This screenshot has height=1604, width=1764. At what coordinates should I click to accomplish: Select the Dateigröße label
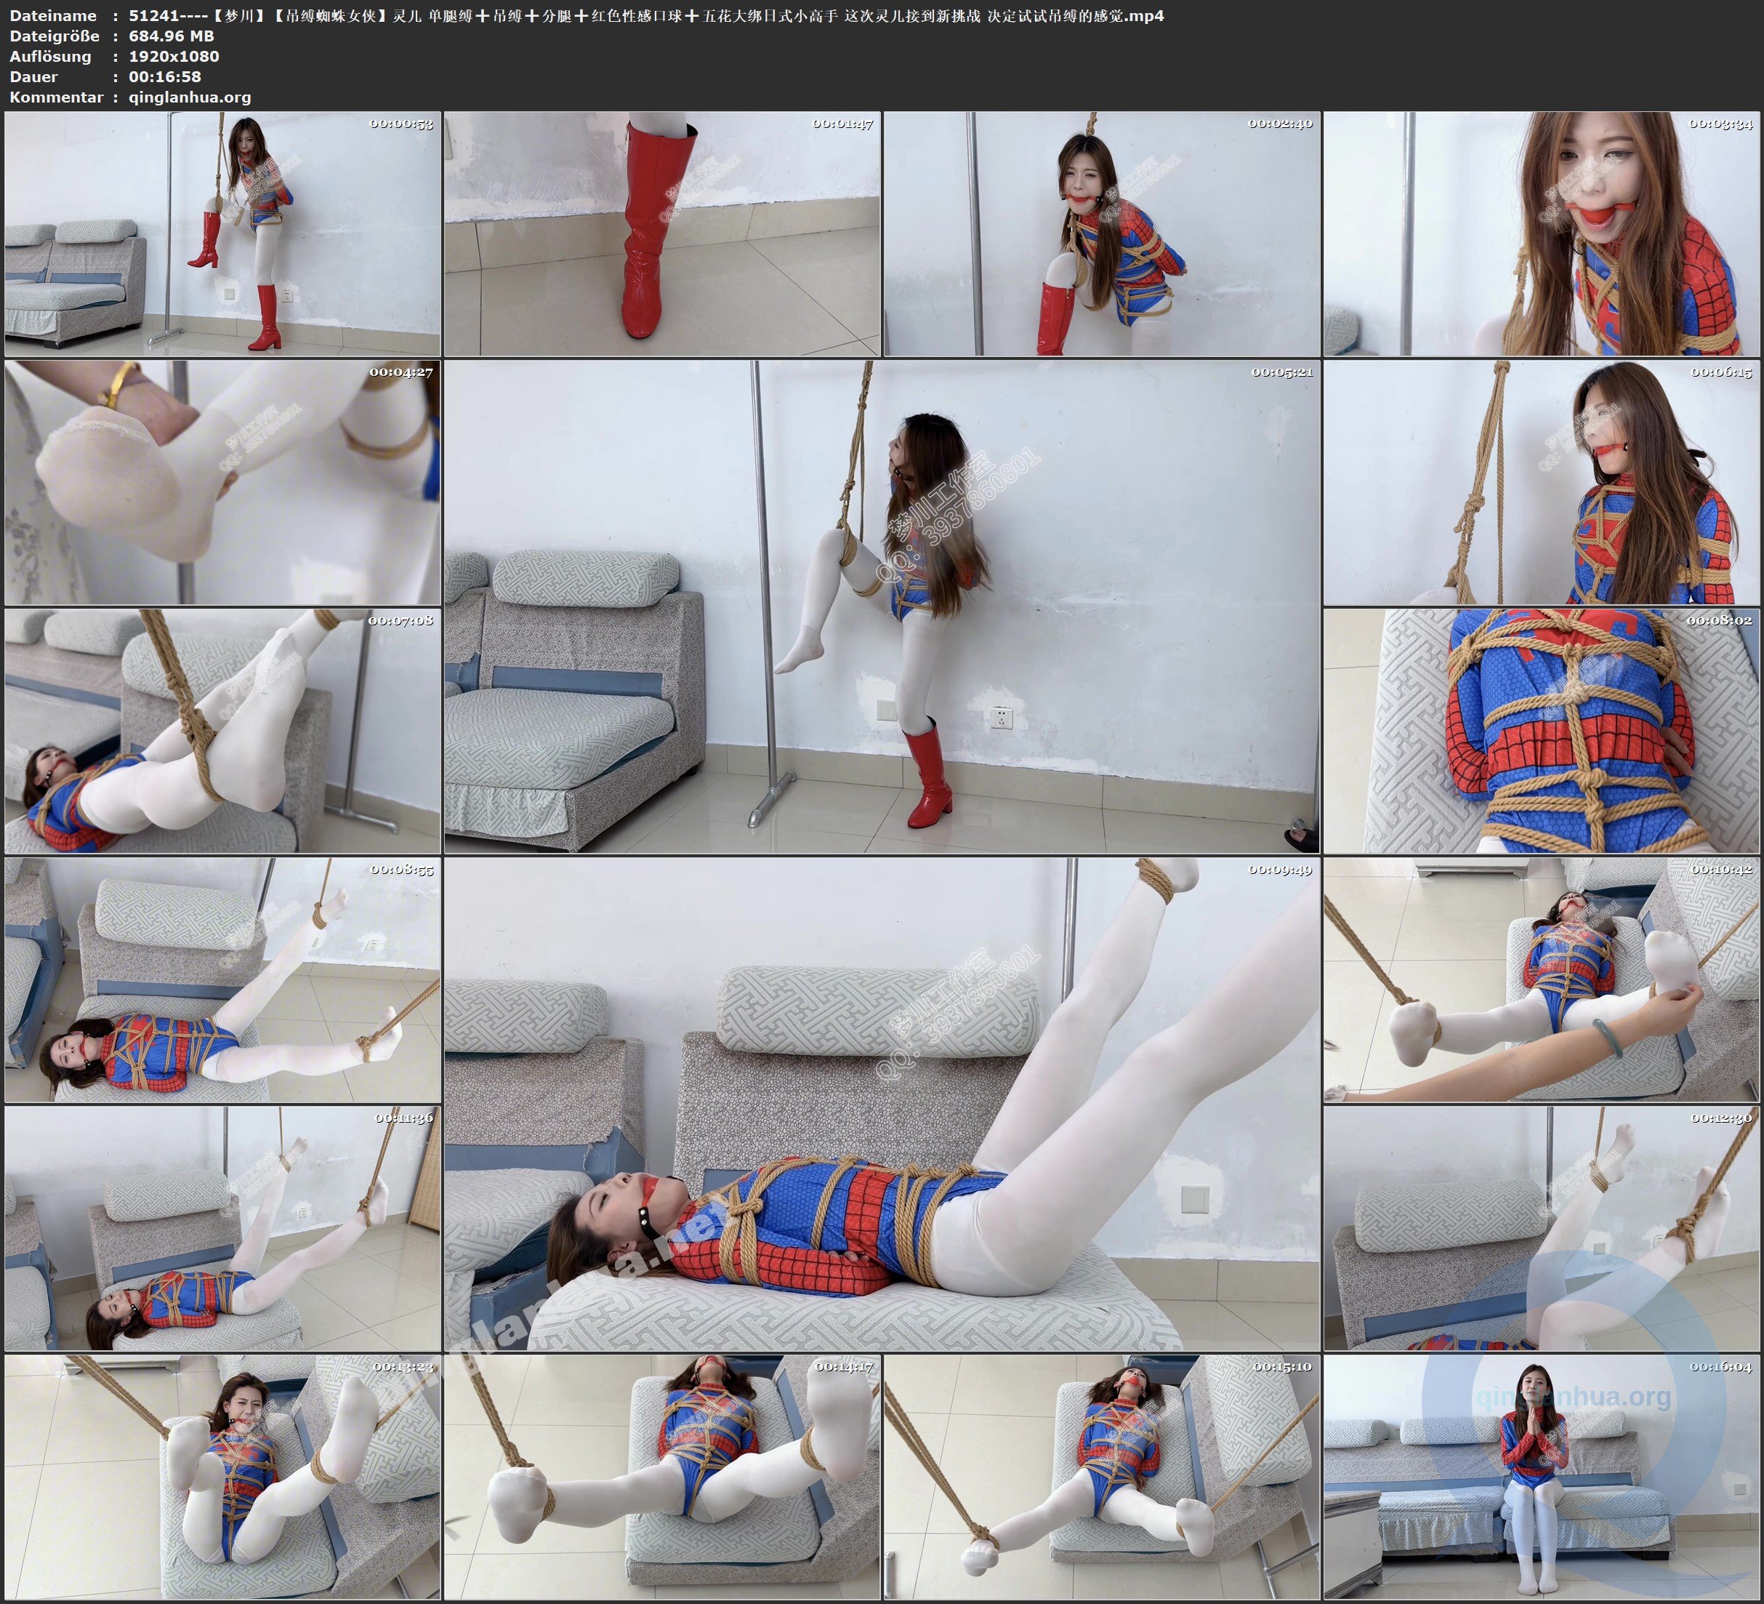pos(55,36)
